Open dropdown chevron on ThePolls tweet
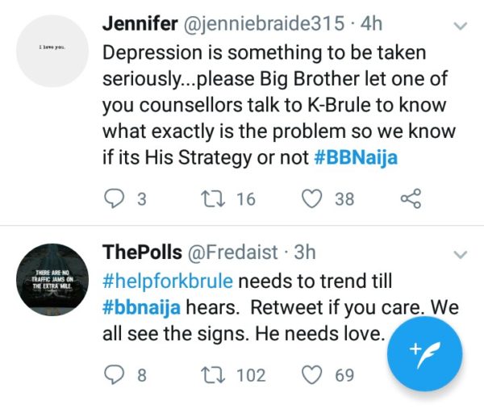 pos(461,254)
